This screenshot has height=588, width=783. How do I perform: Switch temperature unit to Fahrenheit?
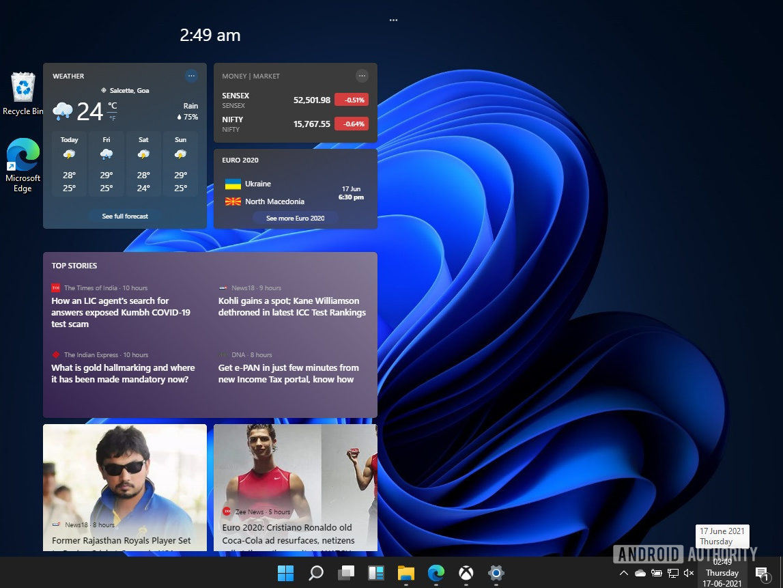click(113, 118)
